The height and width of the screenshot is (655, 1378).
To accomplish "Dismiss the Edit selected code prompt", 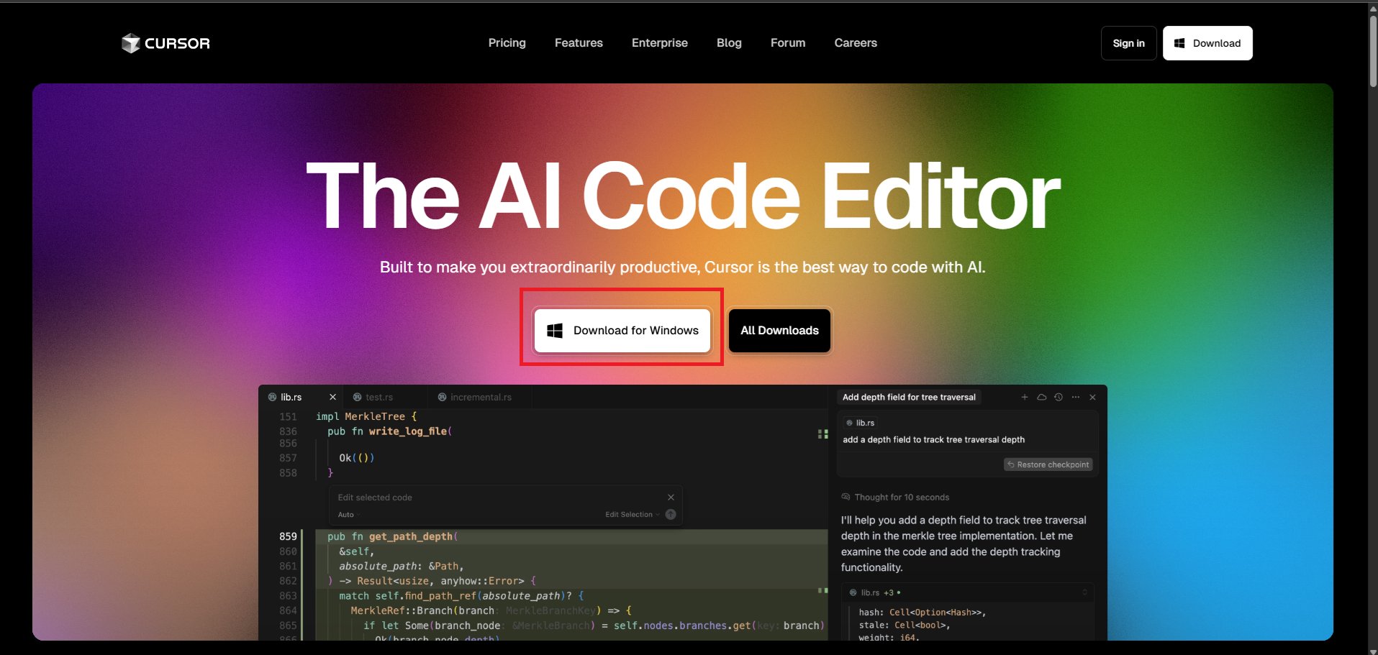I will pyautogui.click(x=671, y=498).
